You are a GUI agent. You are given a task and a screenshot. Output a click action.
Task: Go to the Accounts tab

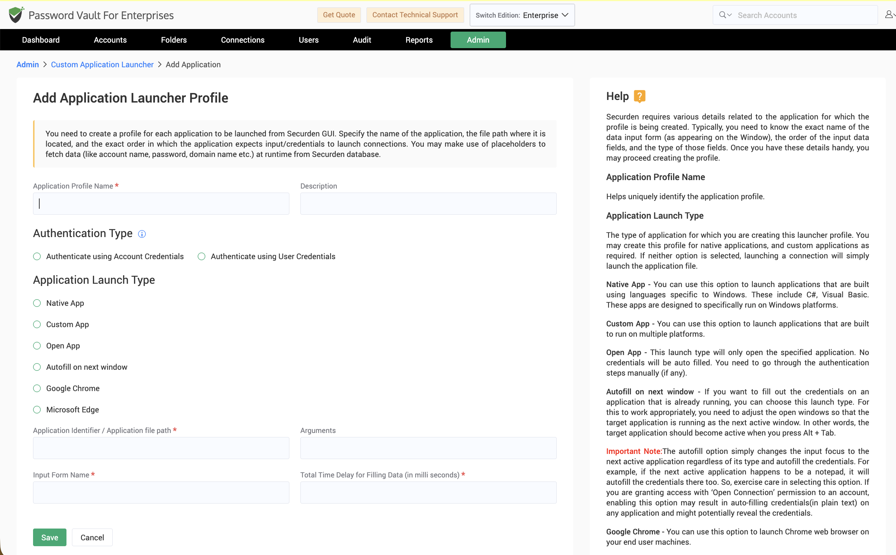[110, 40]
